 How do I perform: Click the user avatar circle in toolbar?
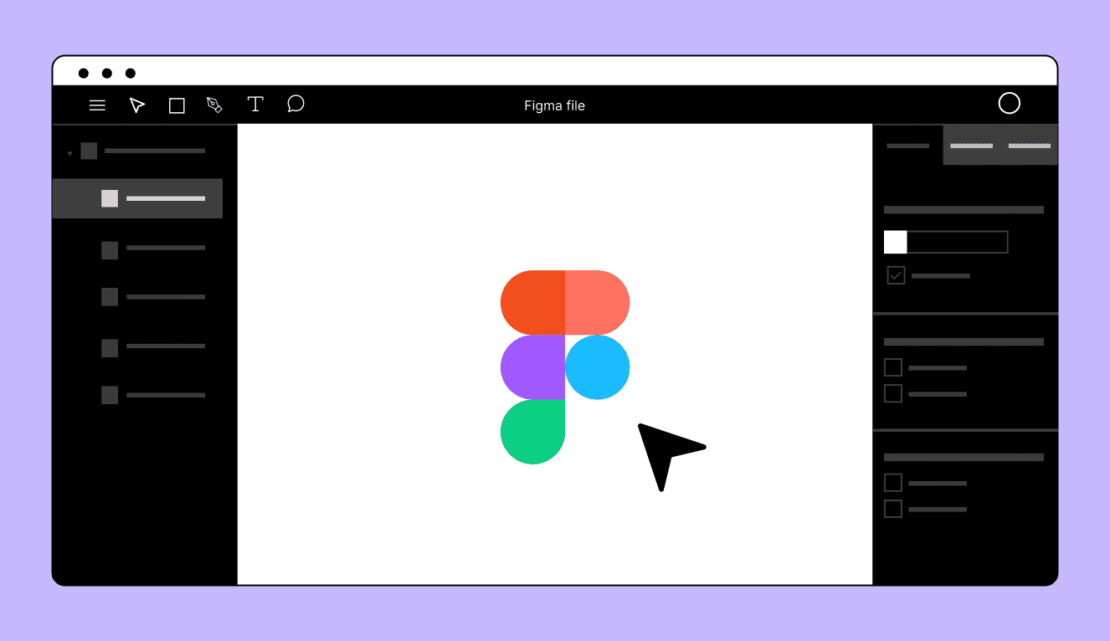(x=1010, y=103)
